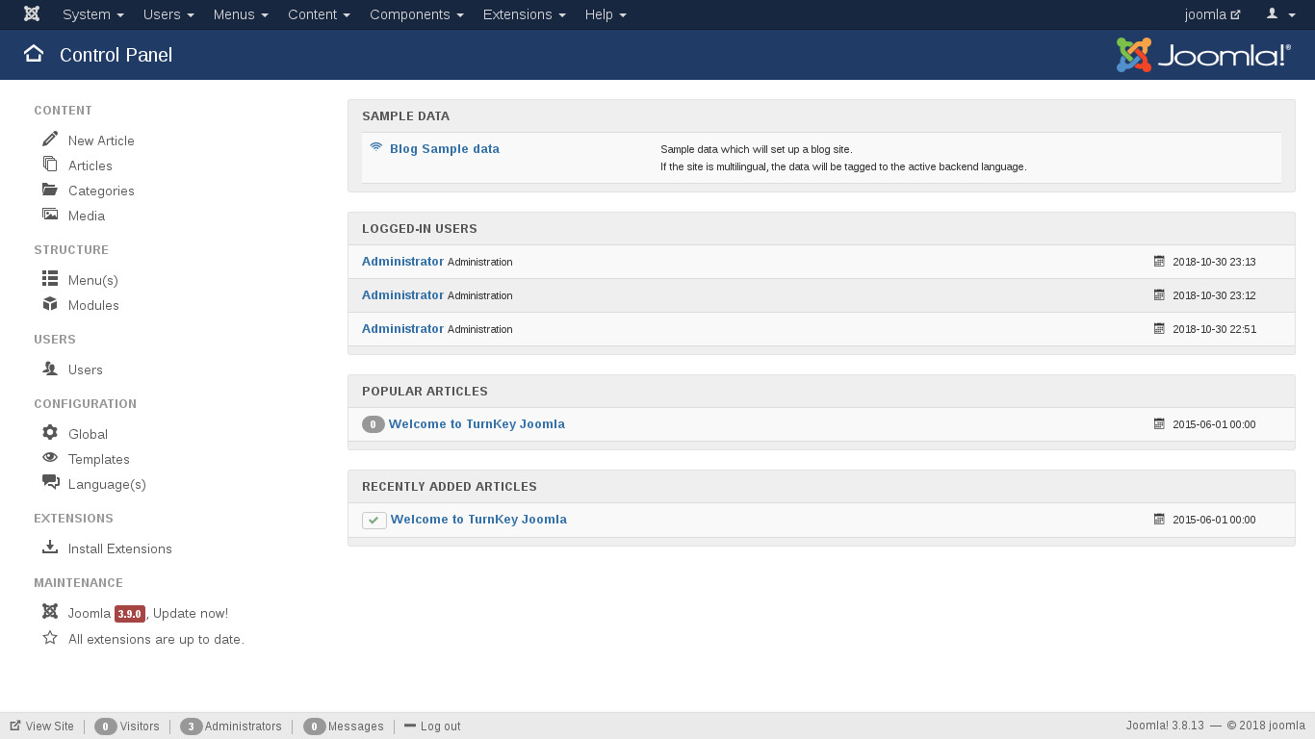
Task: Open the System dropdown menu
Action: click(x=92, y=14)
